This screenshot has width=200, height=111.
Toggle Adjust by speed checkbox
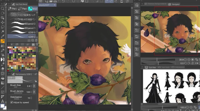tap(11, 102)
